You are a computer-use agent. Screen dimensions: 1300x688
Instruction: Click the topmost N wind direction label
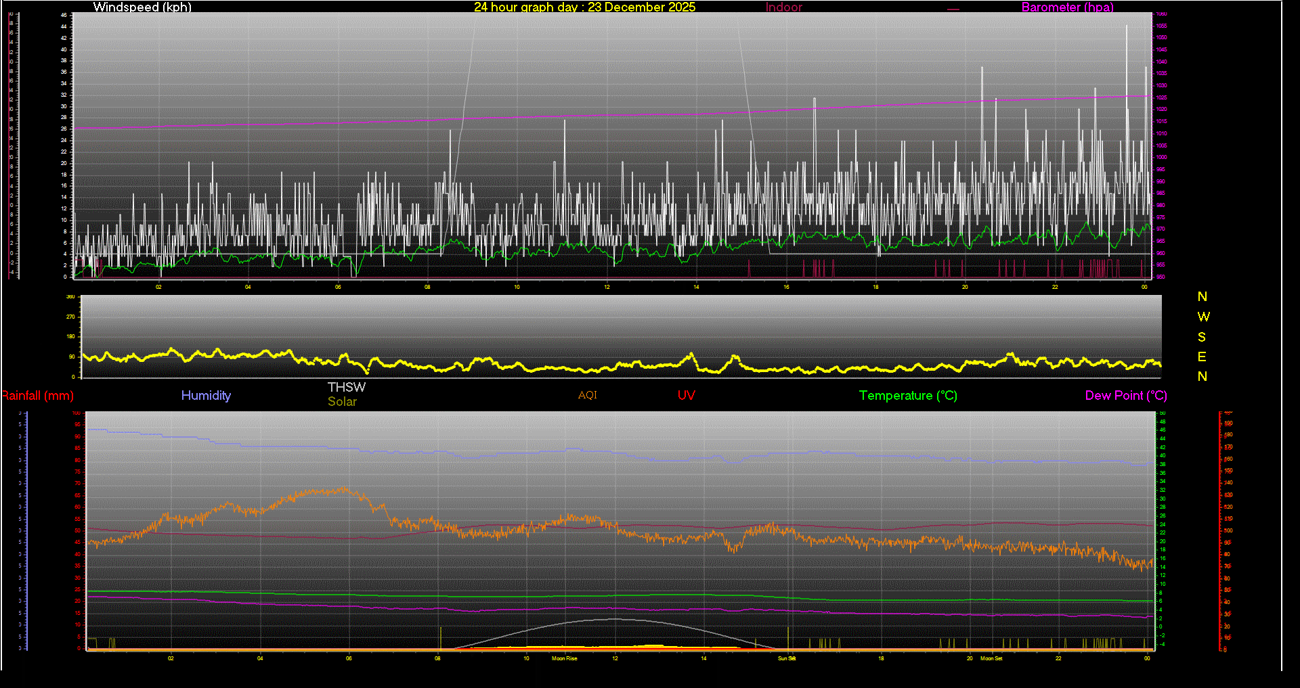(1202, 297)
